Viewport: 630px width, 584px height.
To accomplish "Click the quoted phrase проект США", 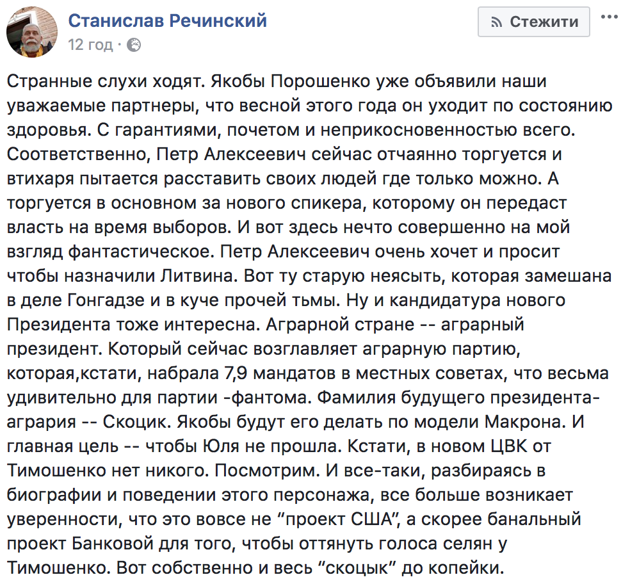I will coord(338,519).
